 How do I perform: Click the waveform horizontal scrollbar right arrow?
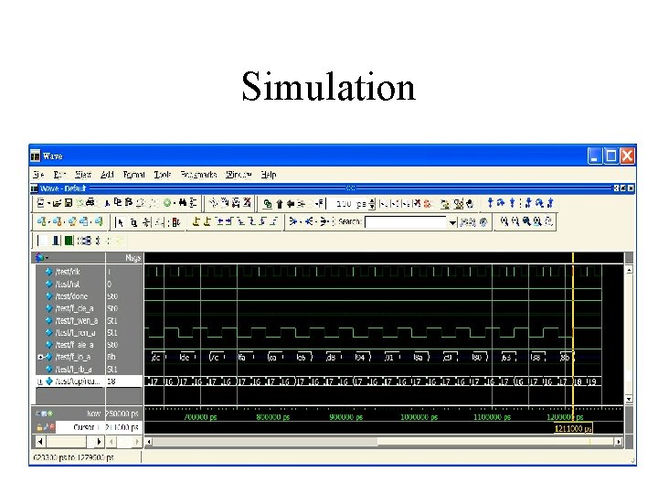[x=618, y=442]
